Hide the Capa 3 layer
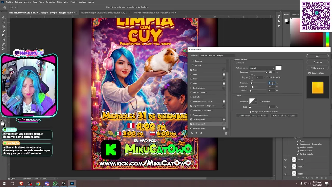 285,167
